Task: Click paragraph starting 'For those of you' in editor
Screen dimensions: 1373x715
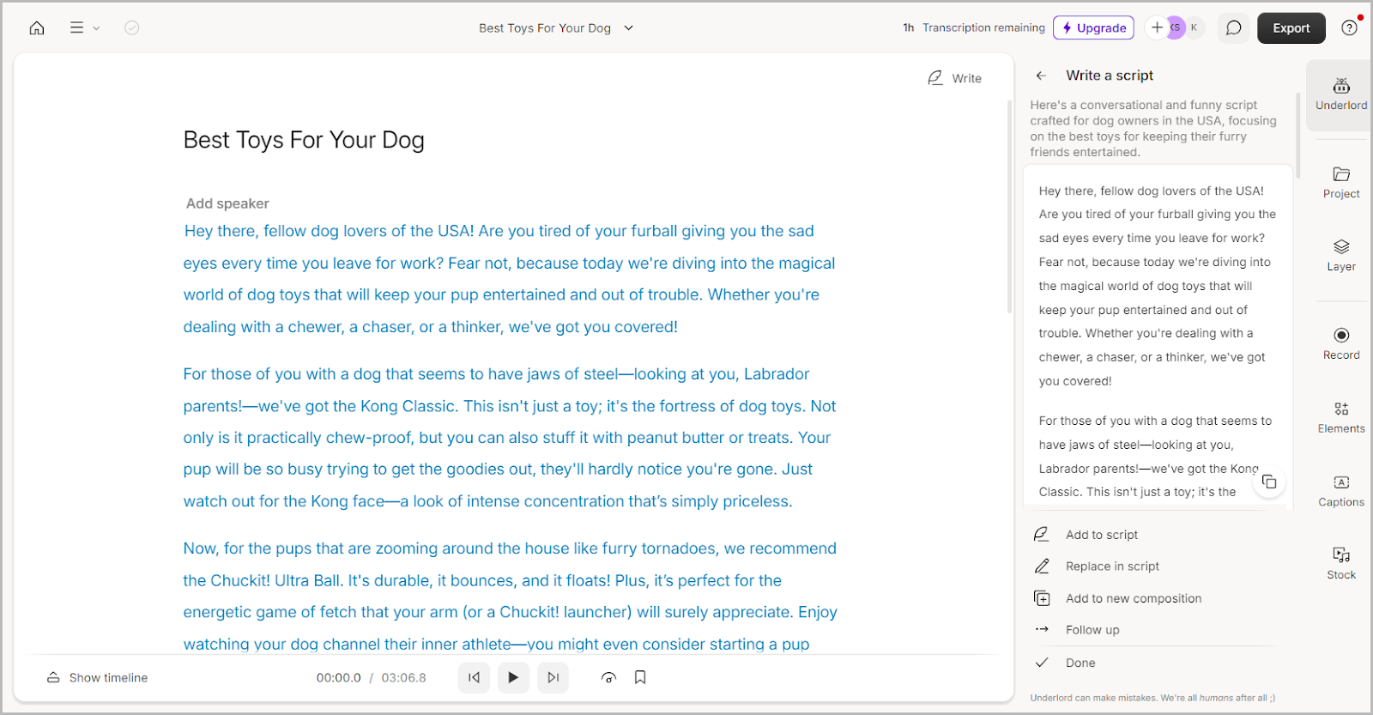Action: click(510, 438)
